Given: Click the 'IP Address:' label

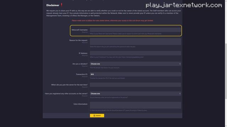Looking at the screenshot, I should point(83,53).
